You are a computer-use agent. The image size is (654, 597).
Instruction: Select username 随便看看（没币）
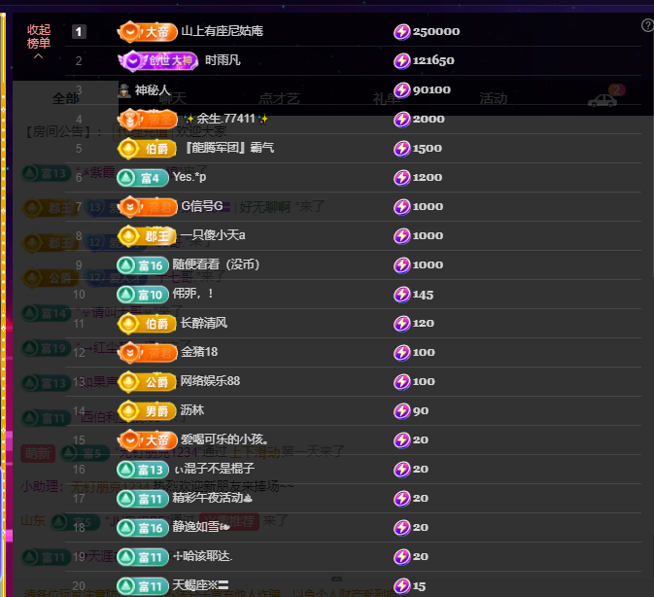pos(216,264)
